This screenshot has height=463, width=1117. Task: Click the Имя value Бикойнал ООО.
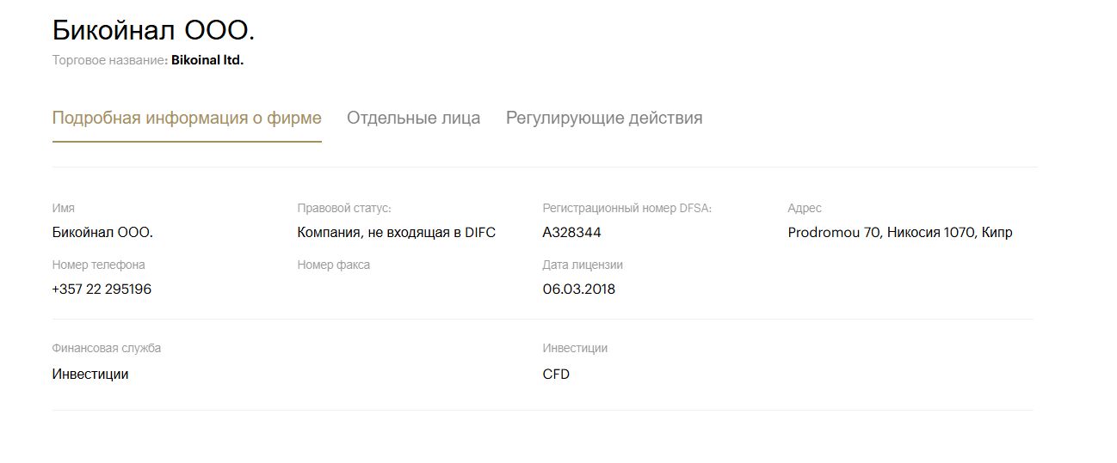point(102,233)
